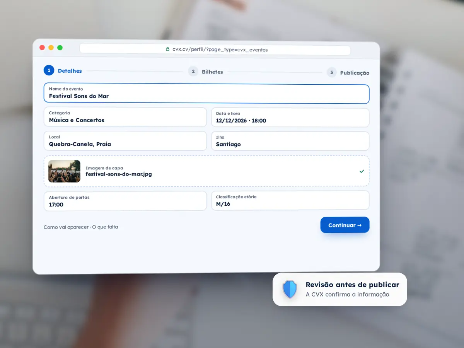Click the festival cover image thumbnail
This screenshot has height=348, width=464.
[64, 171]
